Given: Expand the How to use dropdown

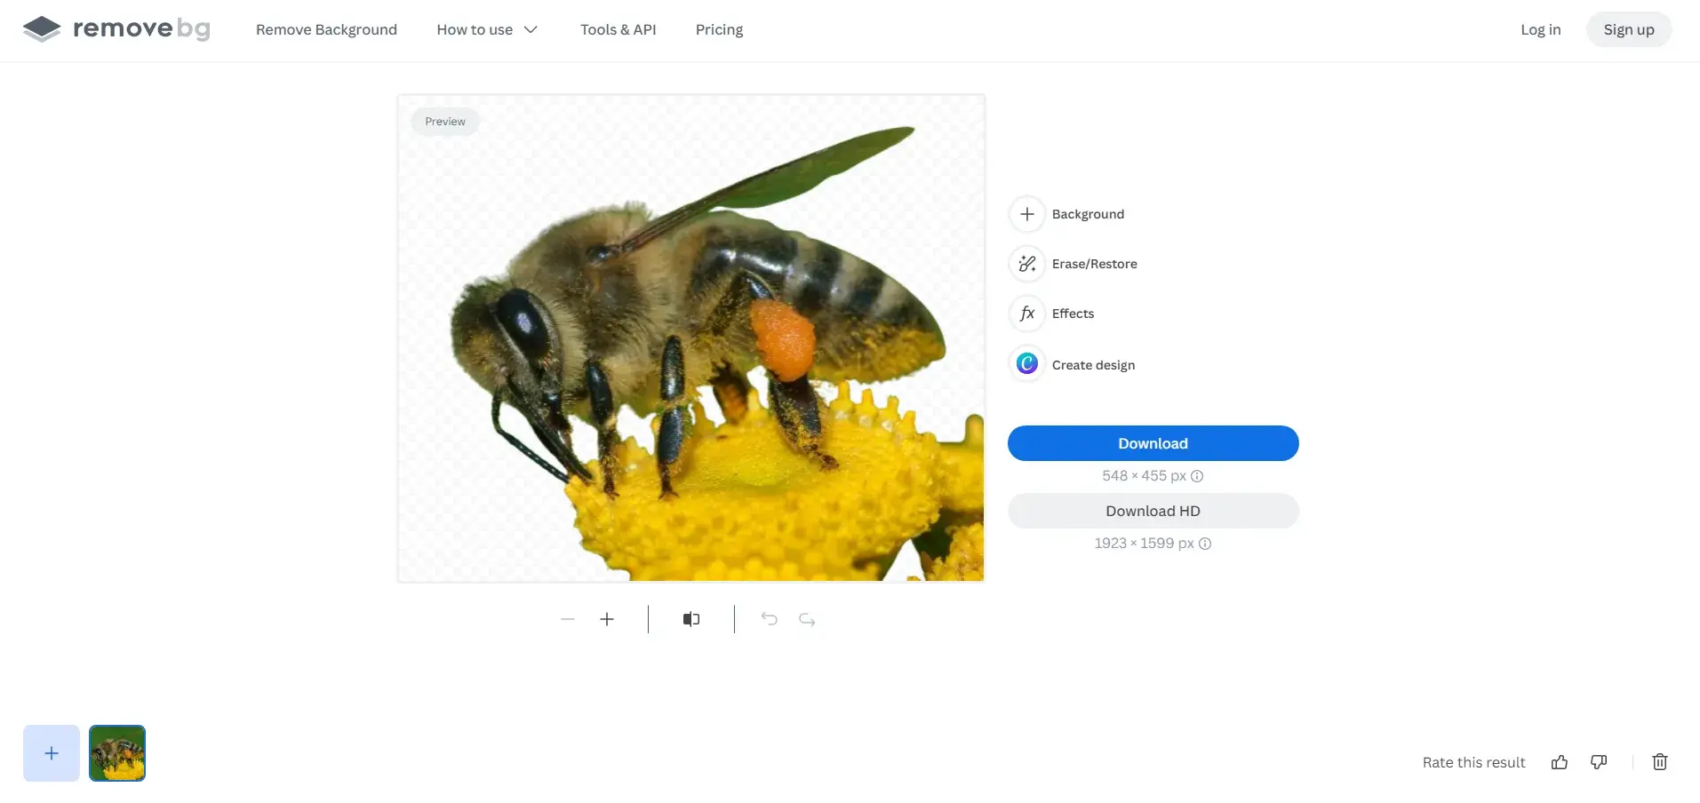Looking at the screenshot, I should pyautogui.click(x=487, y=29).
